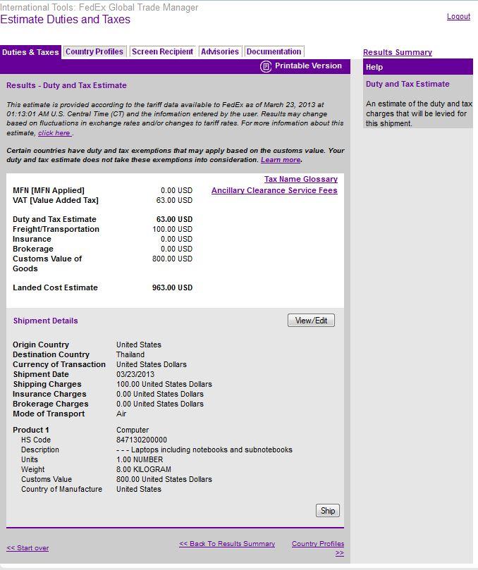Click the Units value 1.00 NUMBER
Viewport: 478px width, 570px height.
[x=140, y=460]
